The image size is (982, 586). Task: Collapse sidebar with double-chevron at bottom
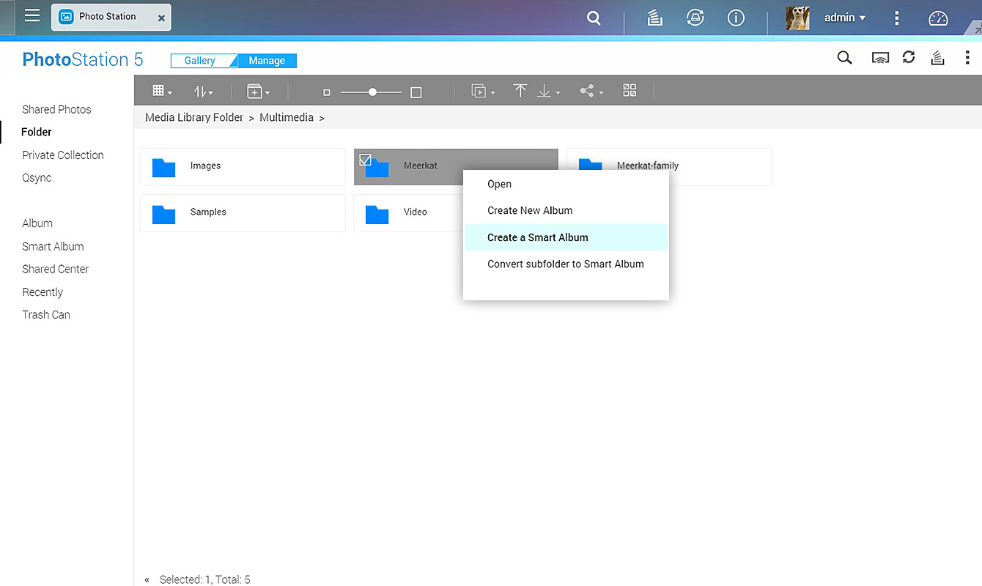[147, 579]
